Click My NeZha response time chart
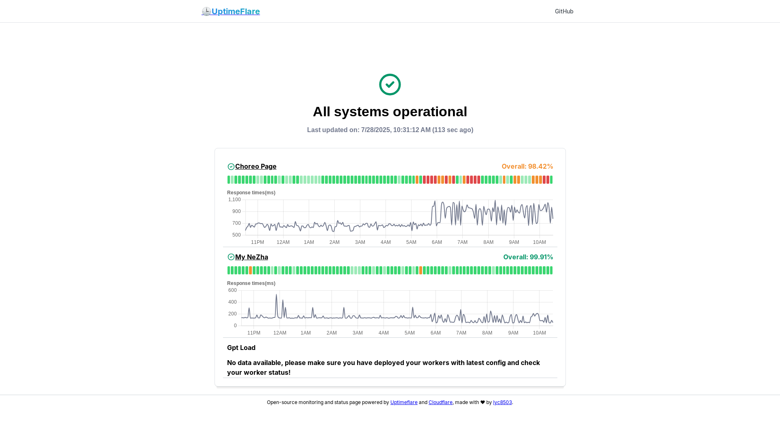This screenshot has height=439, width=780. (390, 308)
